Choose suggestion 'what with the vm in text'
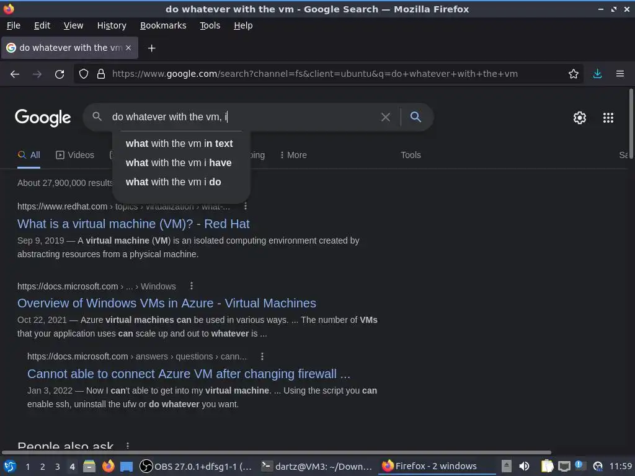The image size is (635, 476). pyautogui.click(x=181, y=144)
